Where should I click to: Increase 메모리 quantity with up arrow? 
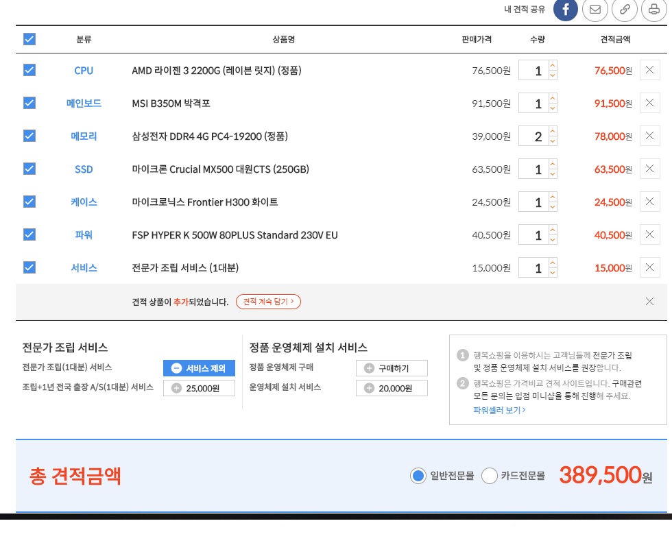point(553,132)
